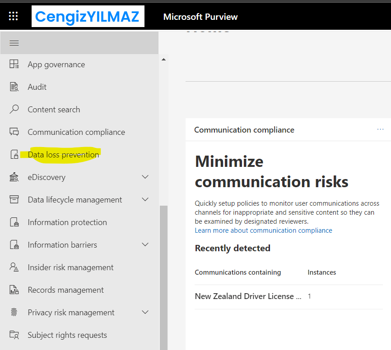Click the App governance icon
The image size is (391, 350).
(x=14, y=64)
